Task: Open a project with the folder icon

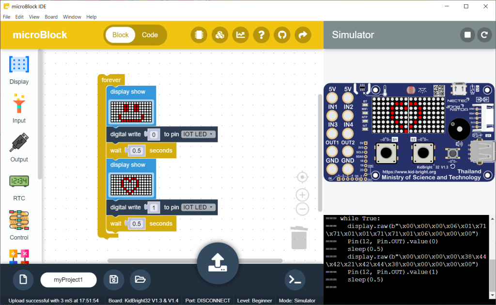Action: 140,280
